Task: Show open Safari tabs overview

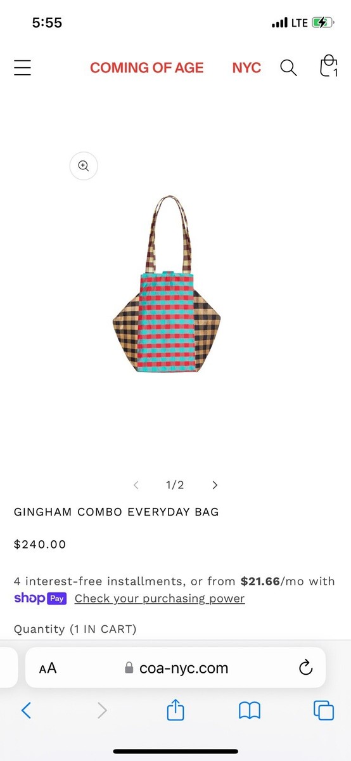Action: pyautogui.click(x=324, y=710)
